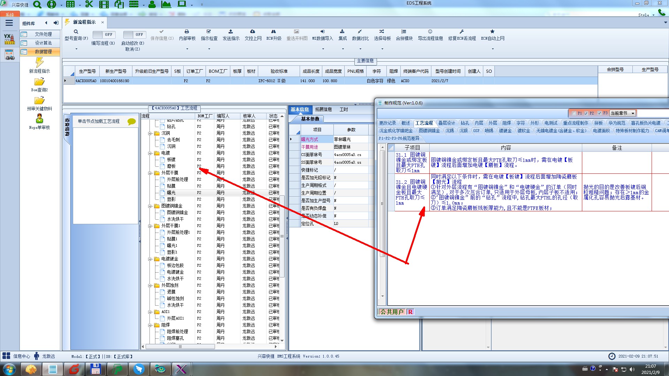669x376 pixels.
Task: Switch to the 拓展信息 tab
Action: pos(323,109)
